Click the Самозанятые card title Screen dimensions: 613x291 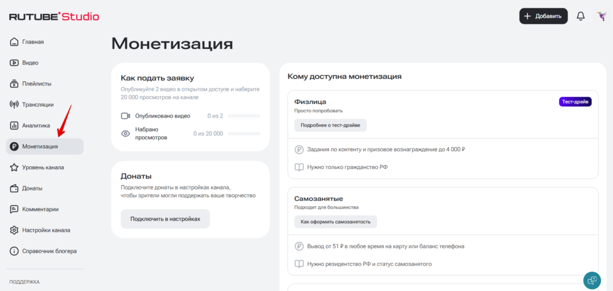pos(318,199)
